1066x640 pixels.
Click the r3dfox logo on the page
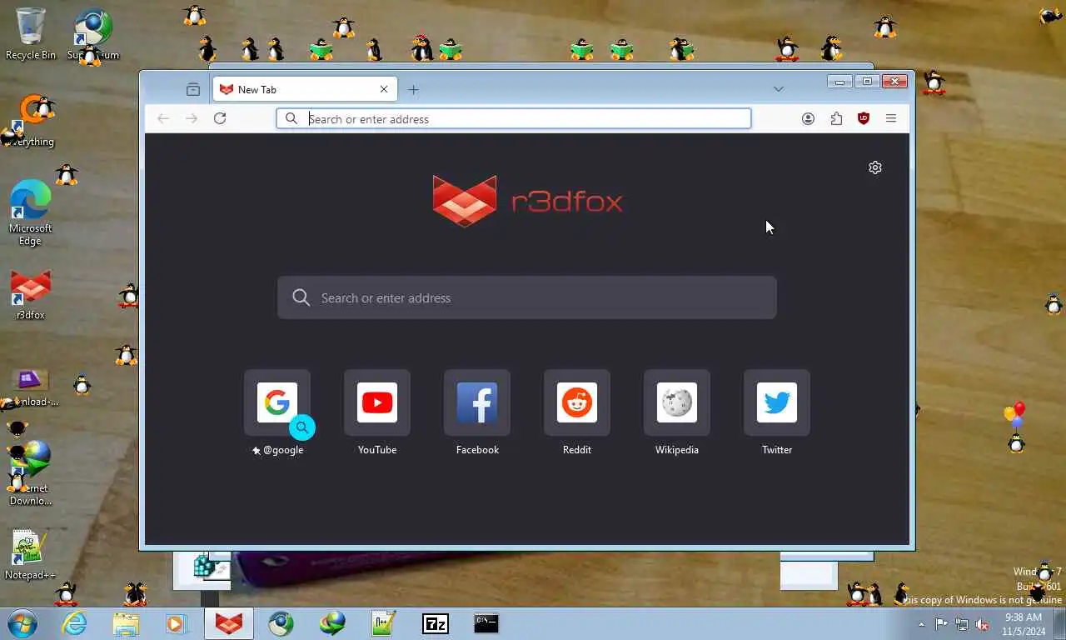click(x=527, y=200)
